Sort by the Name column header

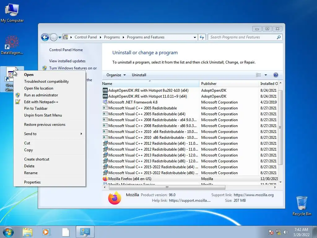[x=151, y=84]
